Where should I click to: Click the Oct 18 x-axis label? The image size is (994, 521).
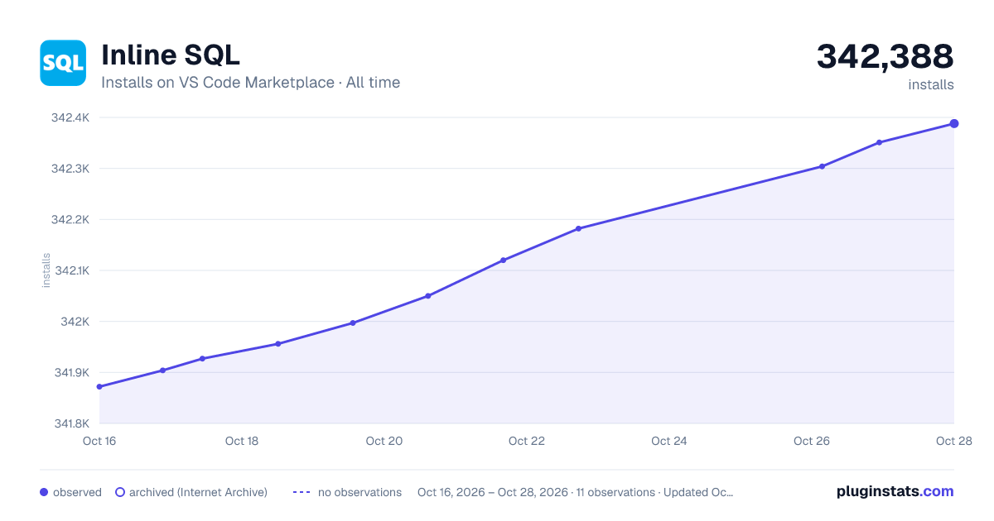[x=242, y=441]
